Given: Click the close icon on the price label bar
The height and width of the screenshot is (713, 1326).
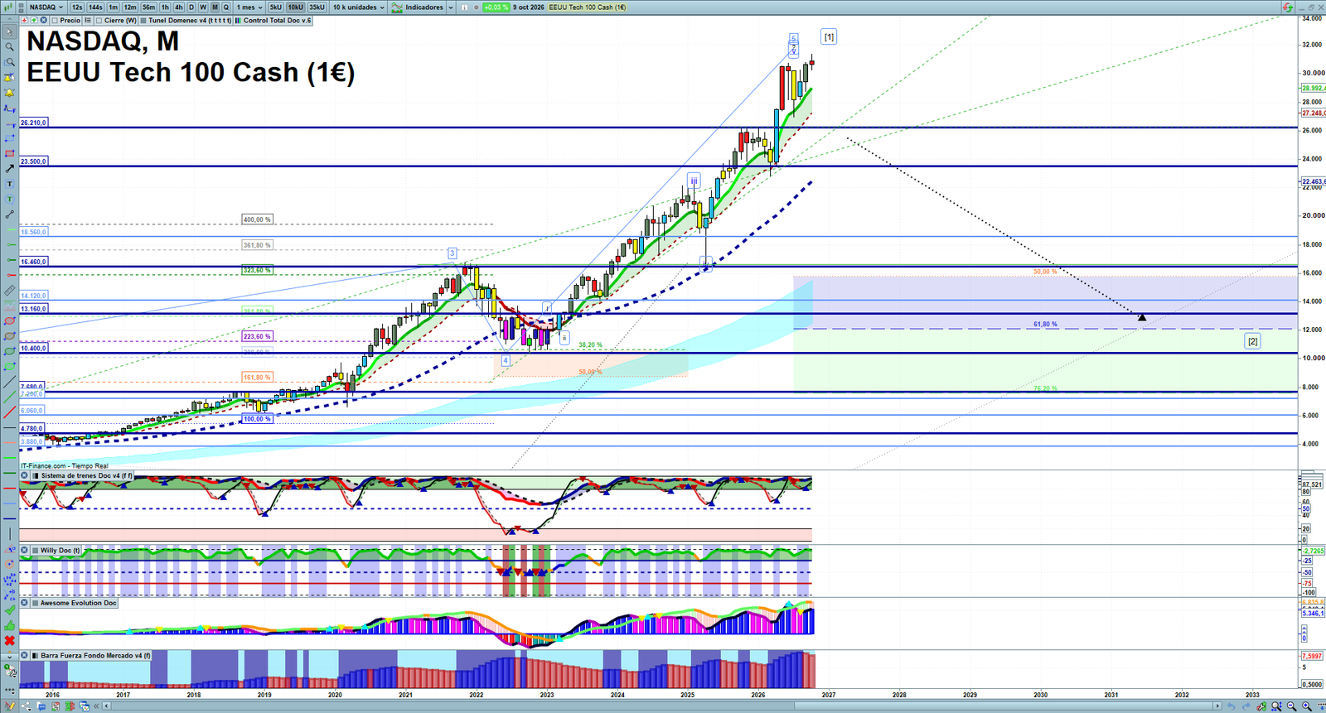Looking at the screenshot, I should (x=43, y=20).
